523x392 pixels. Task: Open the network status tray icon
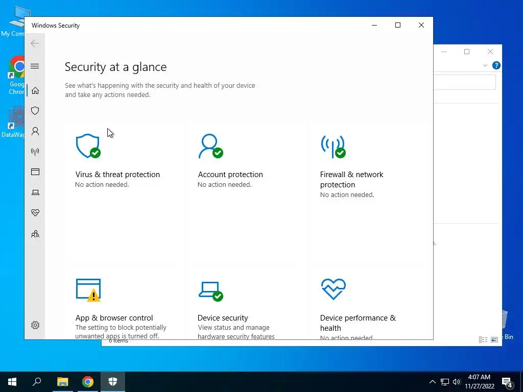coord(445,382)
